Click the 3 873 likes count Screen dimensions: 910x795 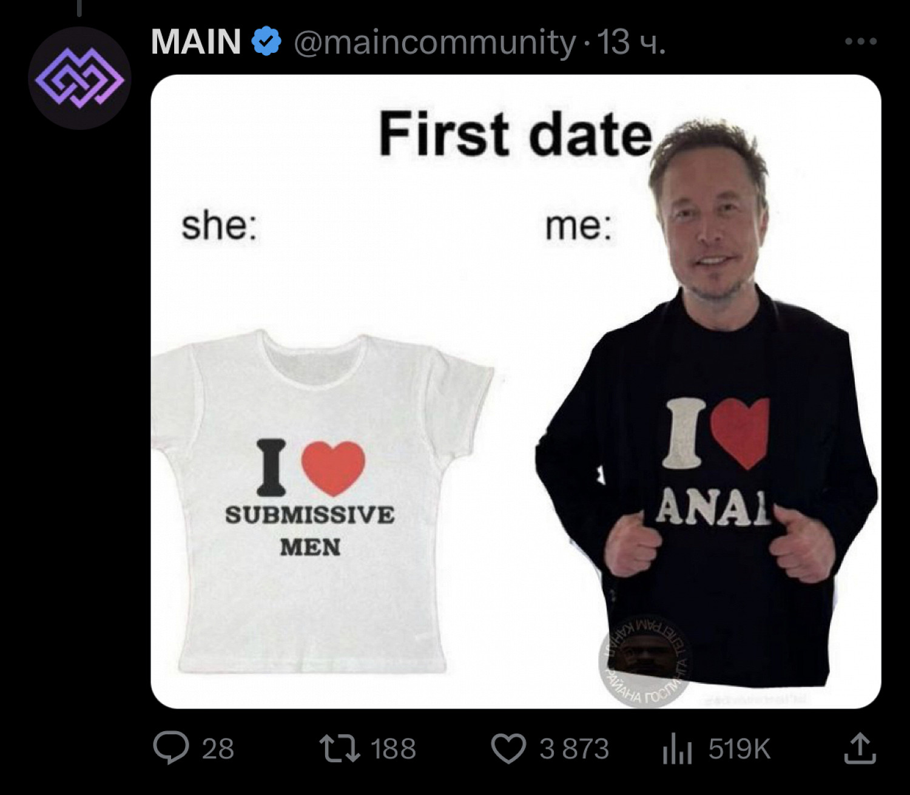[x=574, y=749]
